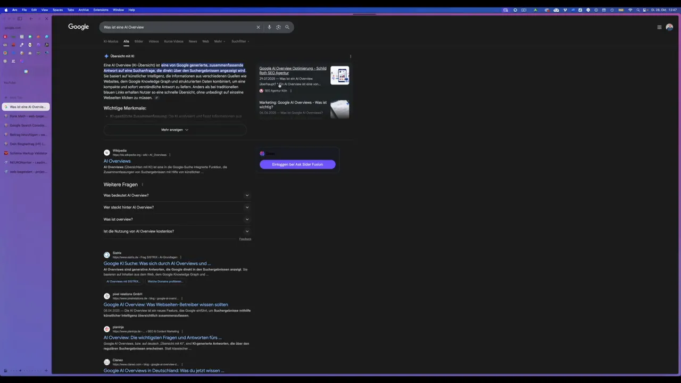Open Google Lens image search icon
Viewport: 681px width, 383px height.
pyautogui.click(x=278, y=27)
